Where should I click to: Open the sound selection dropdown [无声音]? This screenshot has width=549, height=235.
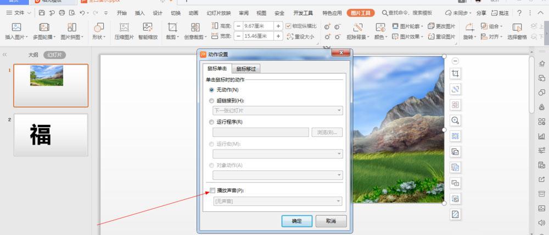coord(278,202)
